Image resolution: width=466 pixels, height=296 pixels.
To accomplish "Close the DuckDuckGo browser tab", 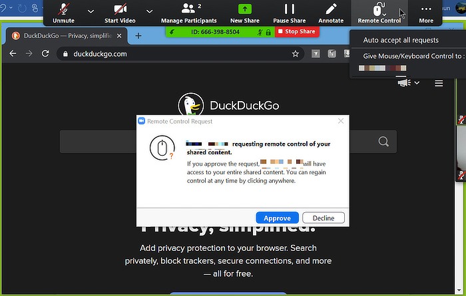I will [x=119, y=36].
